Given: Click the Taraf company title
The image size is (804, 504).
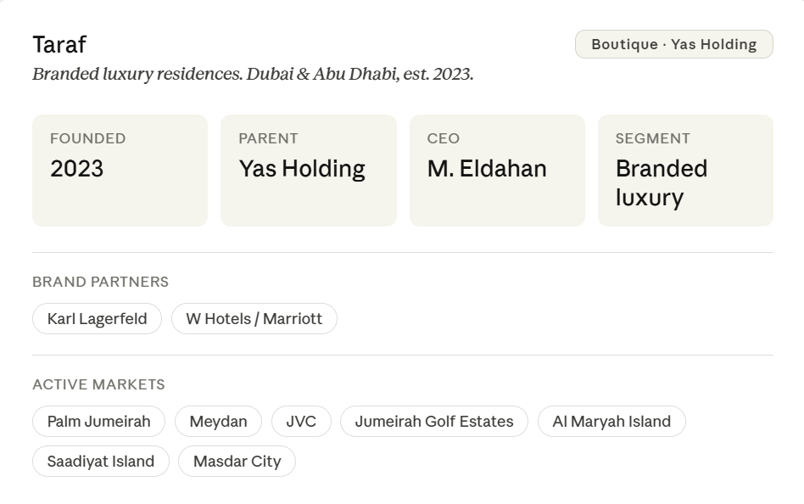Looking at the screenshot, I should [59, 45].
